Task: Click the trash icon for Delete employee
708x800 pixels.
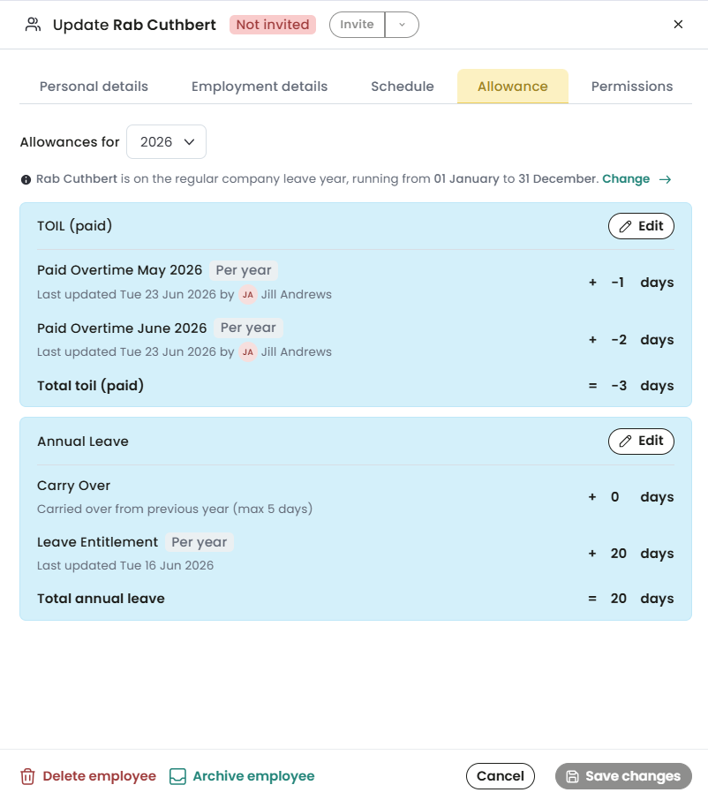Action: (x=27, y=776)
